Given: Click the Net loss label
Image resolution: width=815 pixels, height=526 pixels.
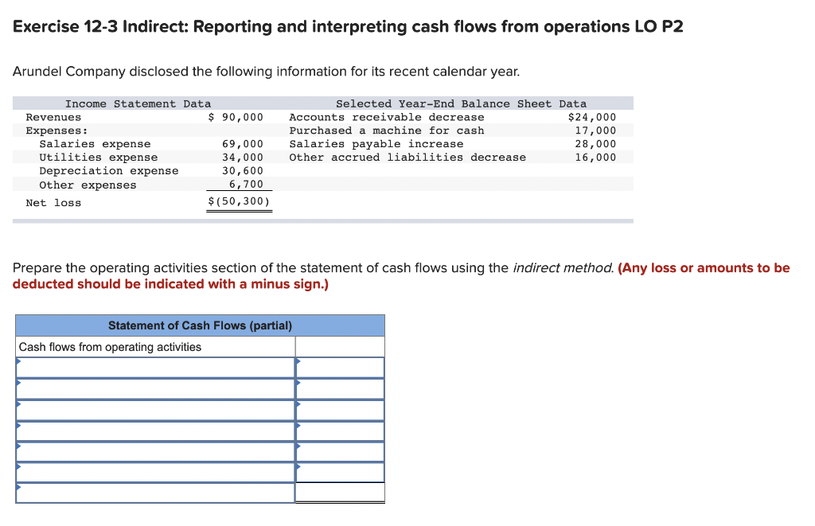Looking at the screenshot, I should 53,203.
